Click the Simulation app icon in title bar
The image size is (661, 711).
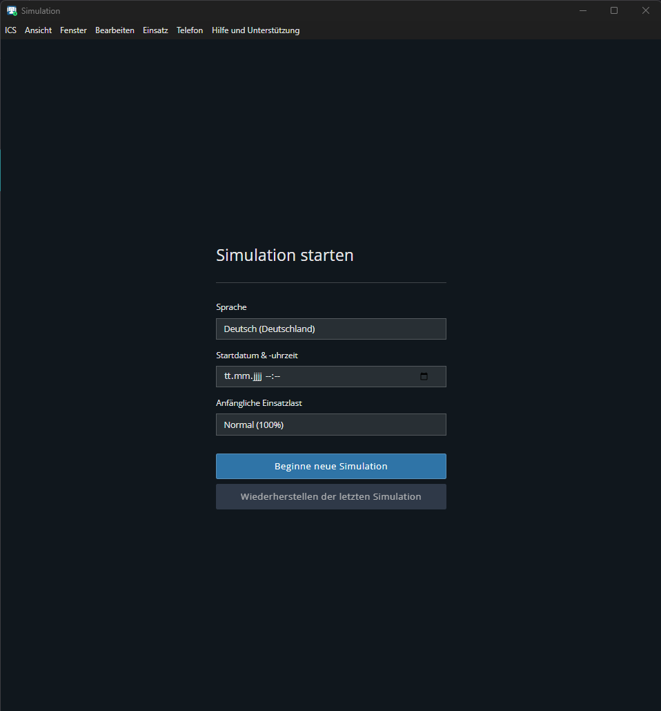tap(12, 11)
